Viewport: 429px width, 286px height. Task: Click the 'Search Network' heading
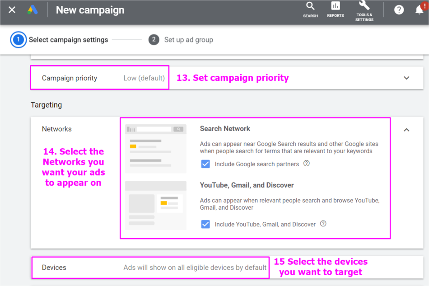pyautogui.click(x=225, y=129)
